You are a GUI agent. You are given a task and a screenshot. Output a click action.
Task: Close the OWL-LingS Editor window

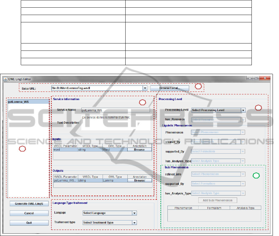click(265, 78)
